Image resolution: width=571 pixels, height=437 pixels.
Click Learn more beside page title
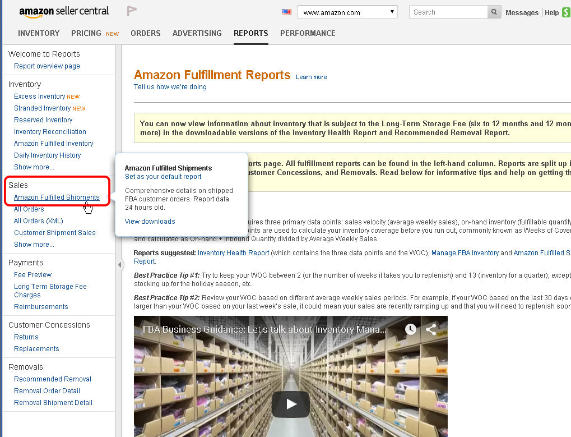tap(312, 77)
